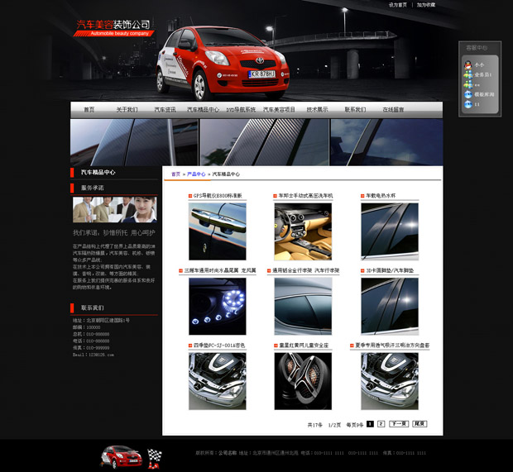The image size is (513, 472).
Task: Click the red bullet beside 通用铝合金行李架 title
Action: click(x=269, y=270)
